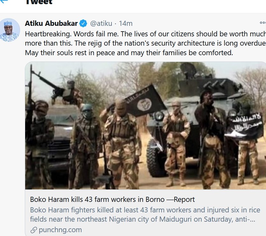Open headline 'Boko Haram kills 43 farm workers'
The width and height of the screenshot is (266, 236).
coord(112,200)
